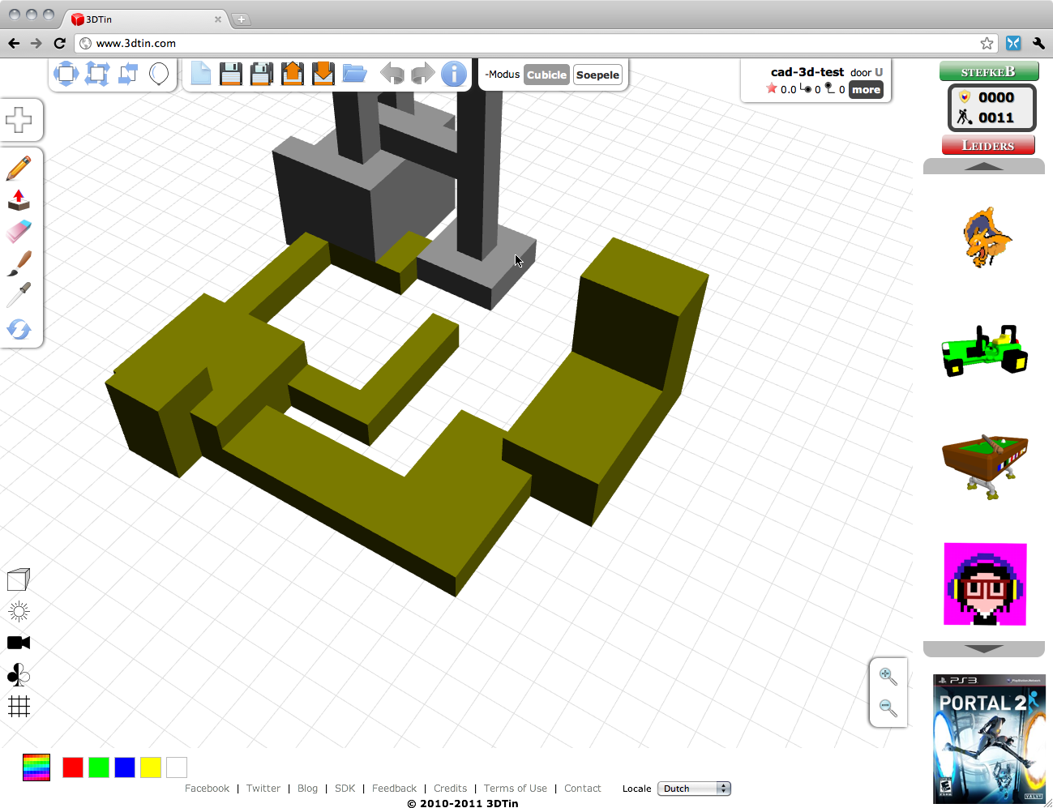Select the pencil draw tool

(19, 169)
